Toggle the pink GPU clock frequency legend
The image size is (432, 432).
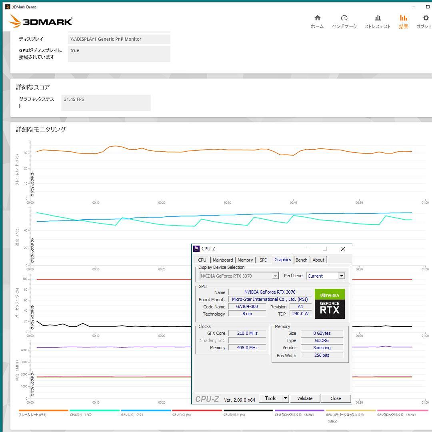(402, 412)
